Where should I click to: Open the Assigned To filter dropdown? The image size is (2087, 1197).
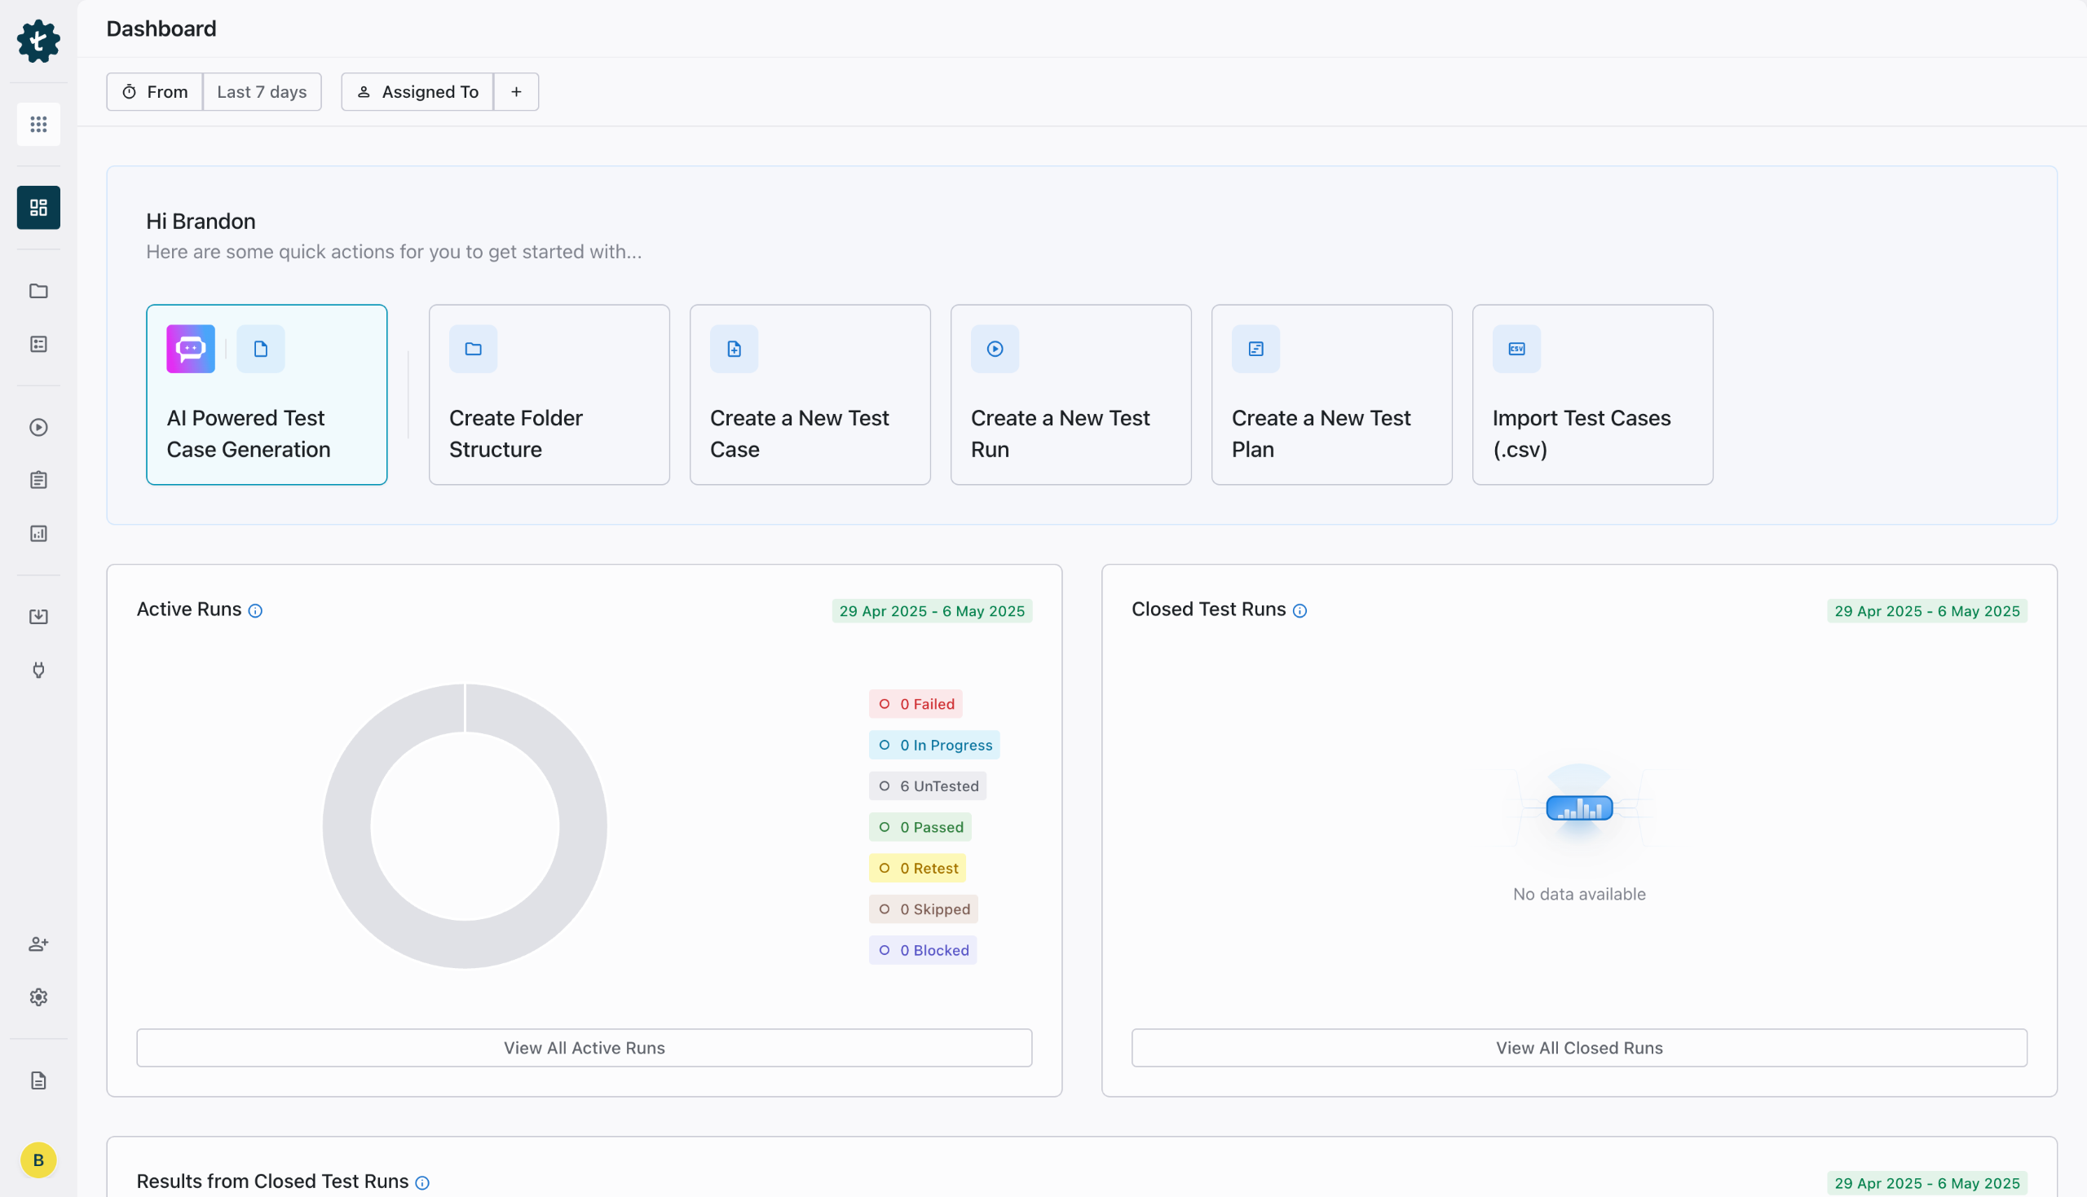pyautogui.click(x=417, y=92)
